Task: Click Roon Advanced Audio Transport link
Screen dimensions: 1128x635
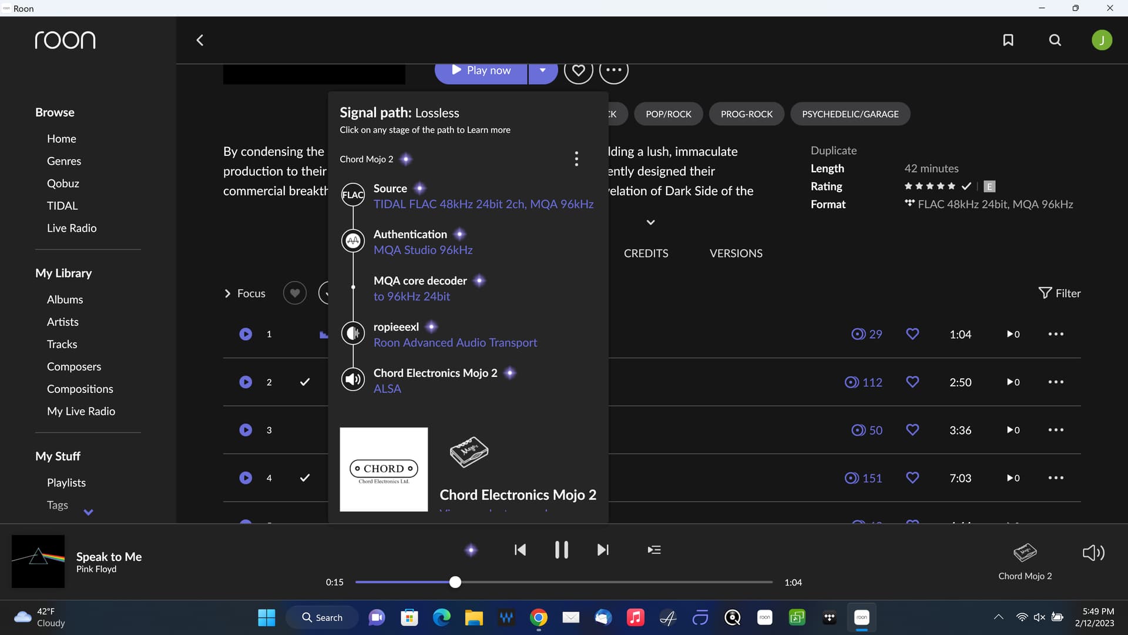Action: point(455,343)
